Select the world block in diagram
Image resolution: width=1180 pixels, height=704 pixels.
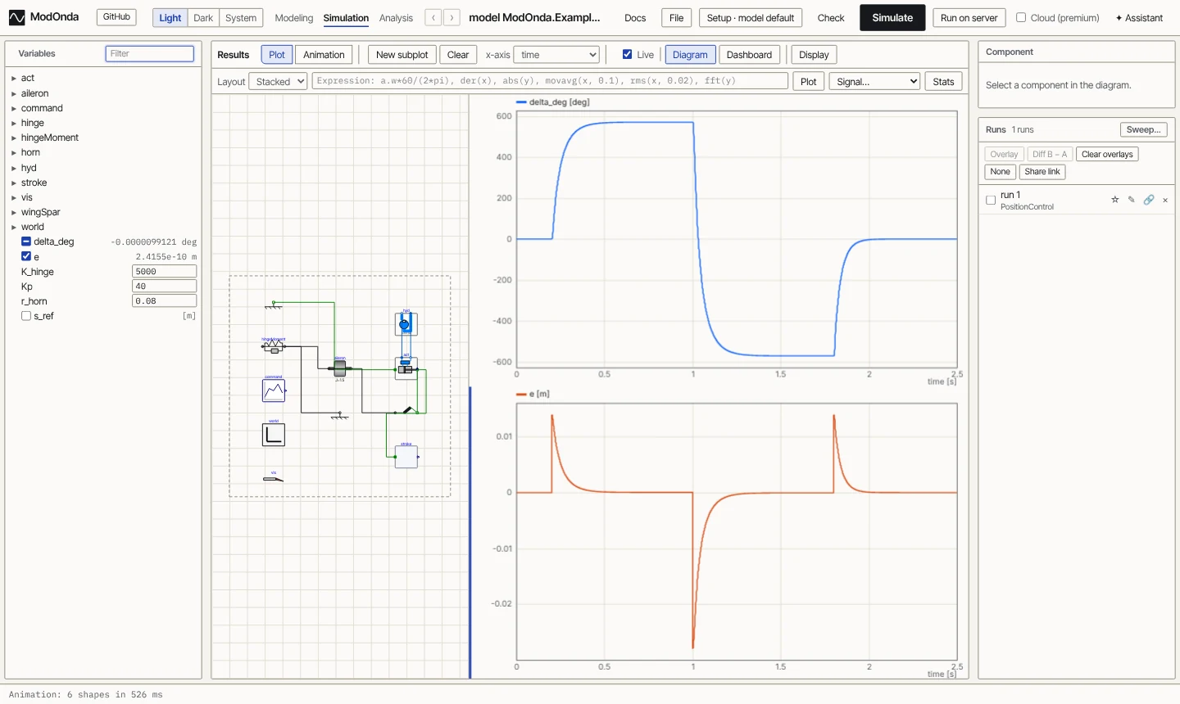pos(274,435)
